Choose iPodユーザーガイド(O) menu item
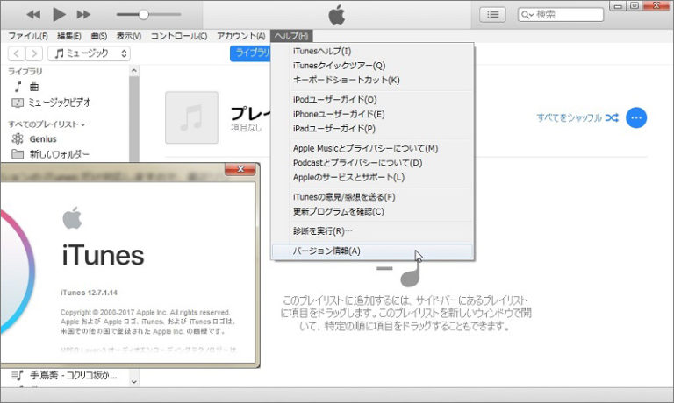 [x=373, y=100]
